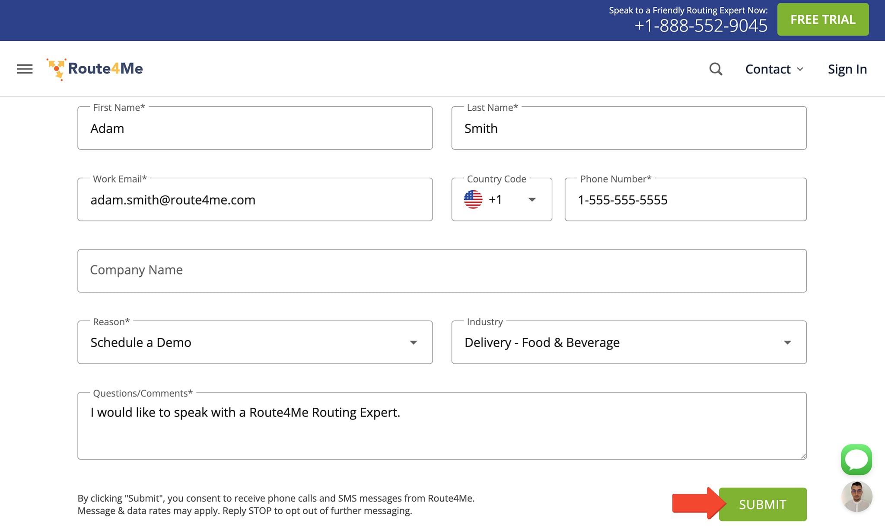Submit the contact form
The width and height of the screenshot is (885, 528).
pyautogui.click(x=763, y=504)
